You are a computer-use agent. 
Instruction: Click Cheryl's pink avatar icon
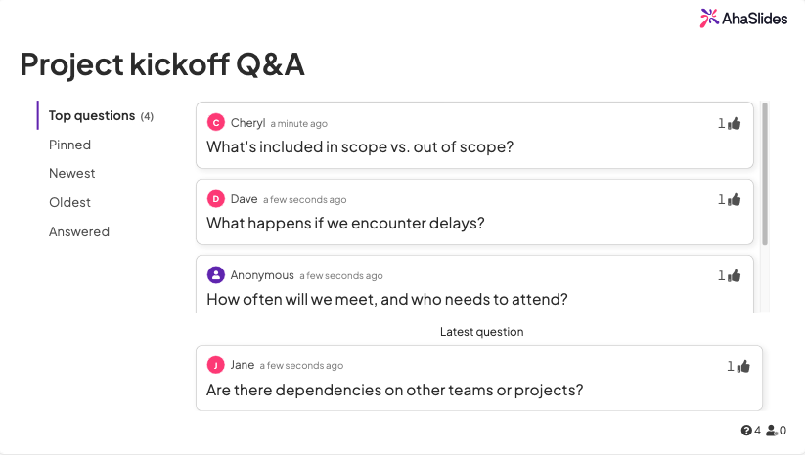(x=216, y=123)
